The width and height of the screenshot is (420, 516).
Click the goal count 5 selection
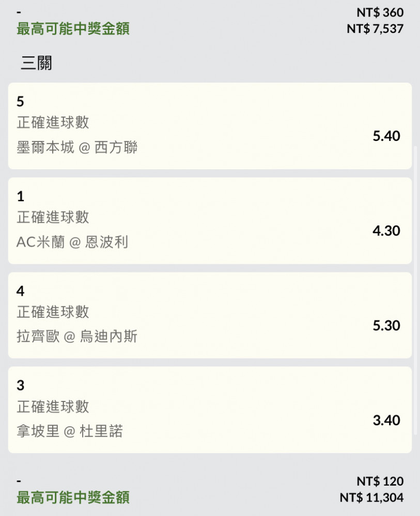click(21, 101)
